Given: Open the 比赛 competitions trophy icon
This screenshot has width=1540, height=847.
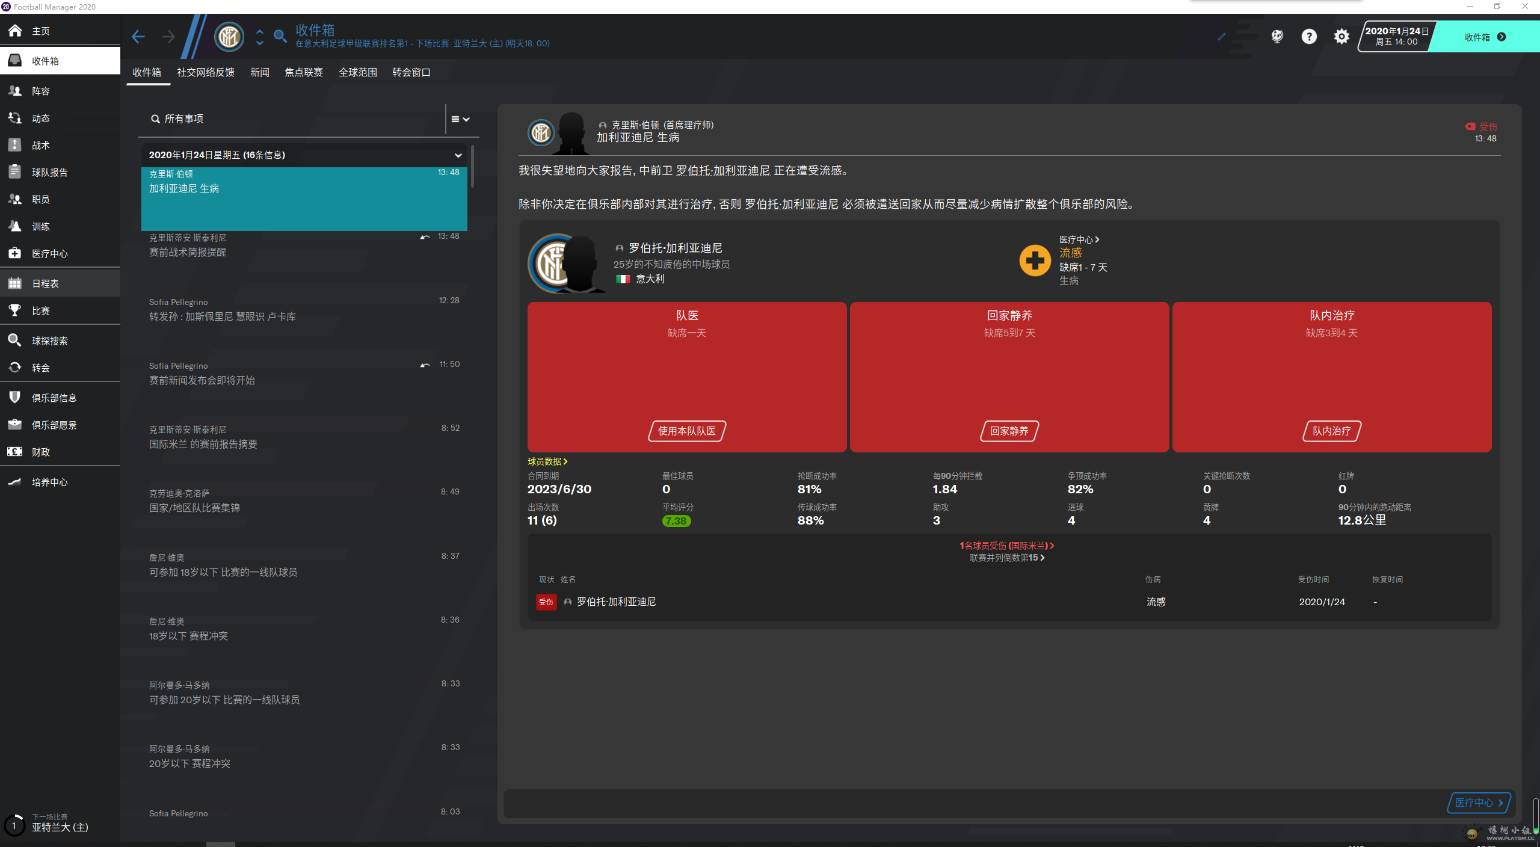Looking at the screenshot, I should [x=15, y=310].
